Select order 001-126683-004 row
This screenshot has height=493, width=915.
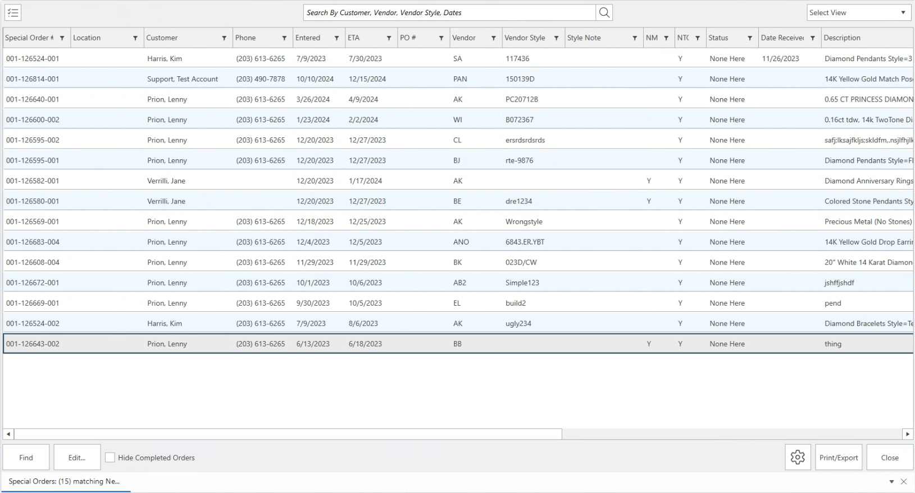coord(458,242)
